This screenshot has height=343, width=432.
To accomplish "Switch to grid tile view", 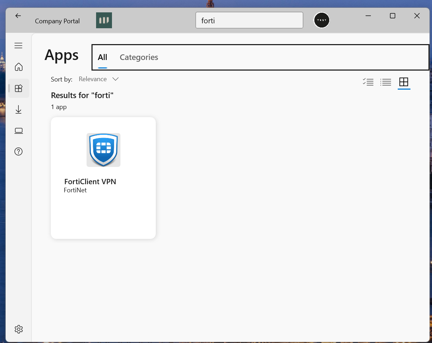I will coord(403,82).
